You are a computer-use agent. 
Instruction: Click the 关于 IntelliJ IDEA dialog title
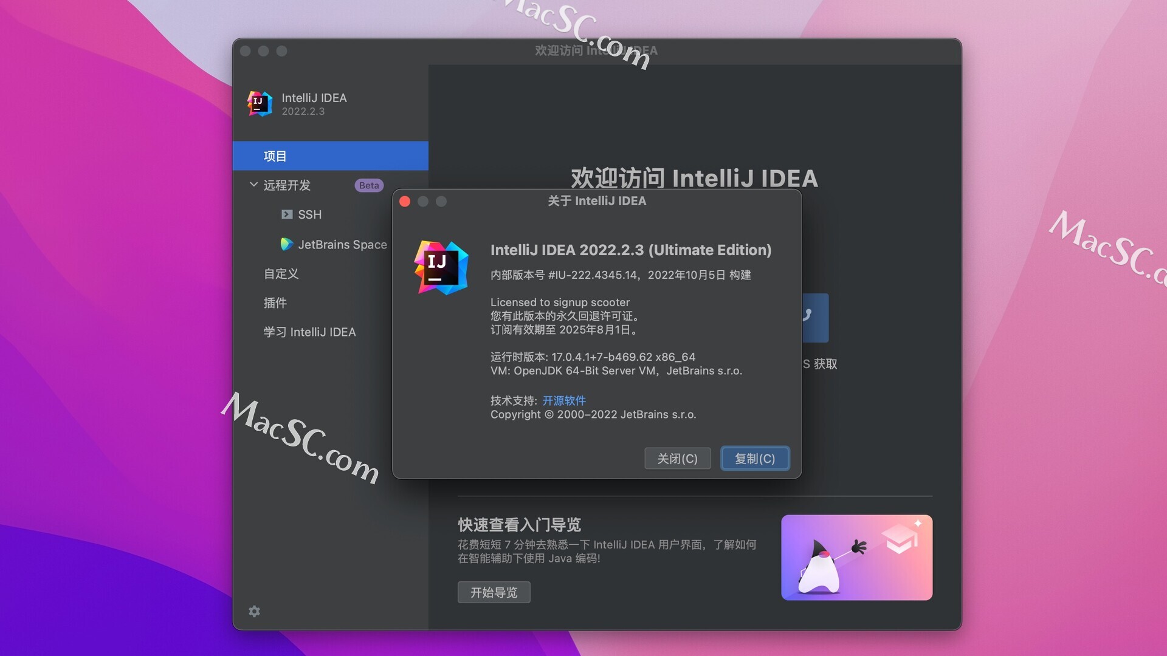[x=597, y=201]
